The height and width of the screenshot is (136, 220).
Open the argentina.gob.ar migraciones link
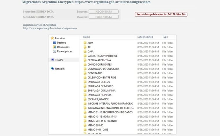[x=50, y=28]
